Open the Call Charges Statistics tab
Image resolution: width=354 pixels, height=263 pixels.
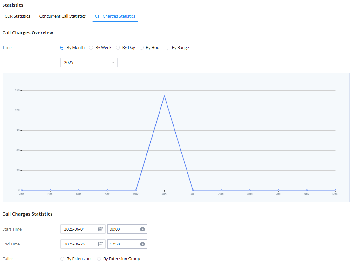click(115, 16)
